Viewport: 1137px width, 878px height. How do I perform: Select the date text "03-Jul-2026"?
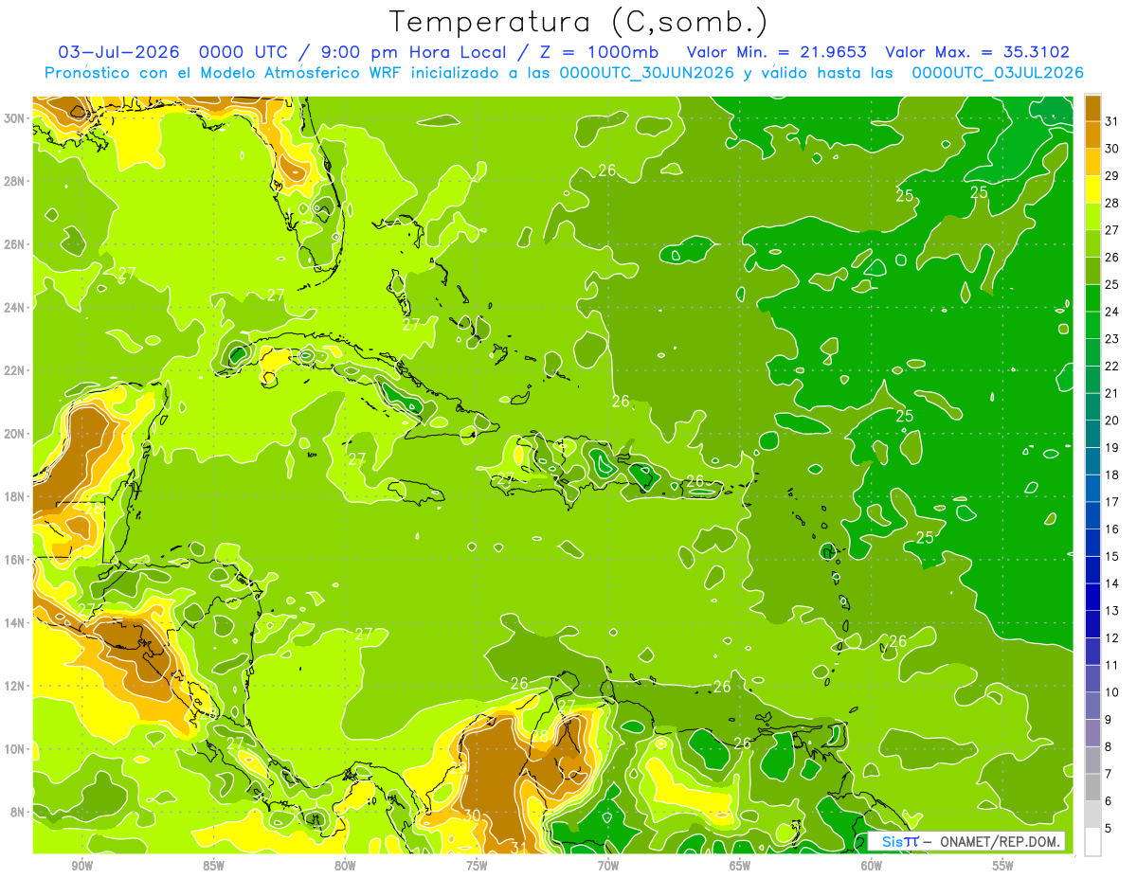pyautogui.click(x=120, y=52)
